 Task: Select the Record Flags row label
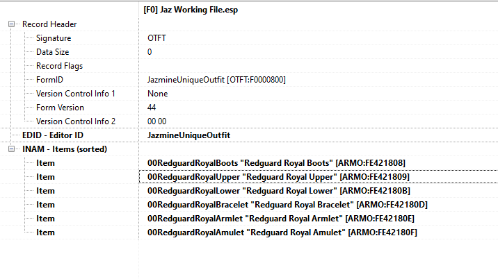[x=59, y=66]
